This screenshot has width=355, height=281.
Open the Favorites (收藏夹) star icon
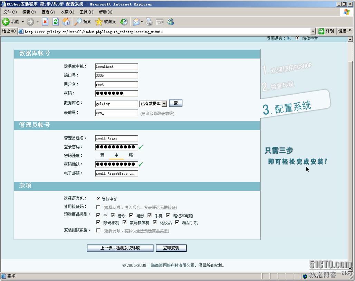[x=99, y=22]
